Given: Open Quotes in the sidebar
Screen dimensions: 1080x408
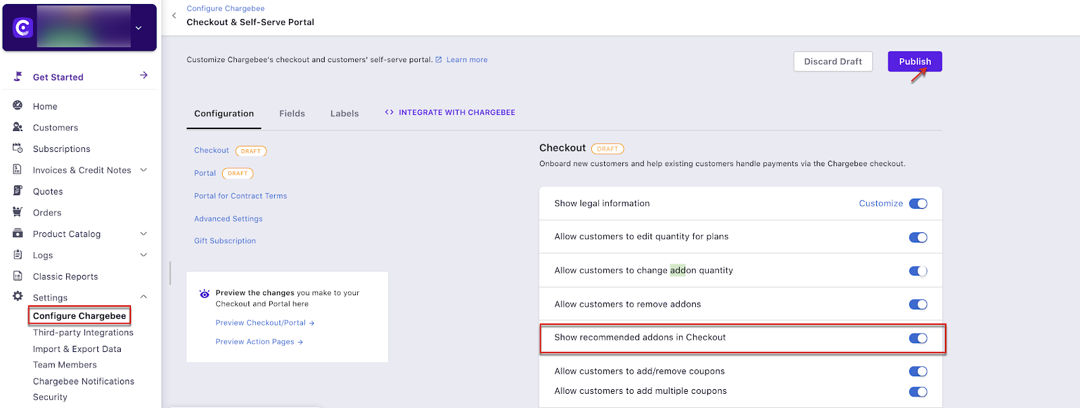Looking at the screenshot, I should (x=48, y=191).
